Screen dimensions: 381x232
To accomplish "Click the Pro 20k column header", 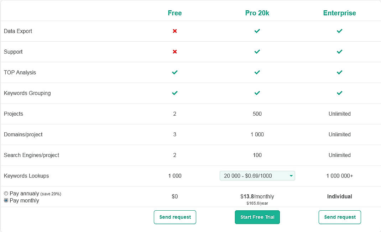I will coord(257,13).
